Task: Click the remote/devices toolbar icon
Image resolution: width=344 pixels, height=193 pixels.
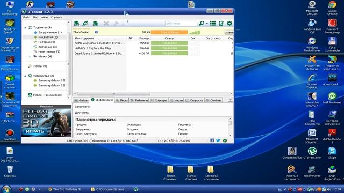Action: point(221,23)
